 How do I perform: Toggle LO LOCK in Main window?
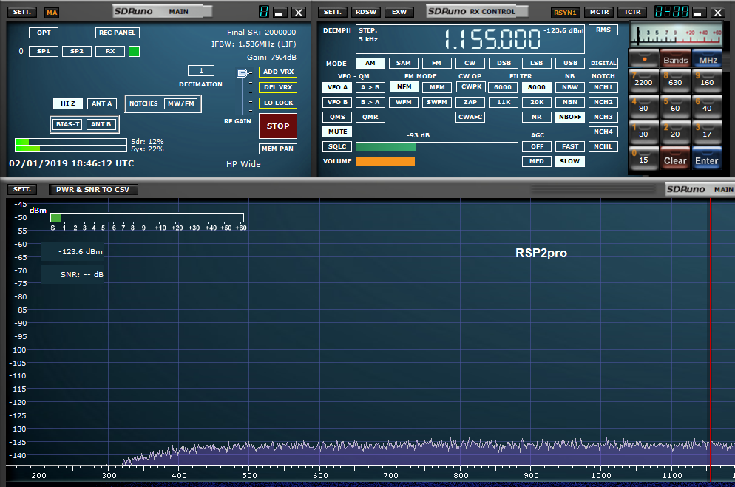click(278, 103)
